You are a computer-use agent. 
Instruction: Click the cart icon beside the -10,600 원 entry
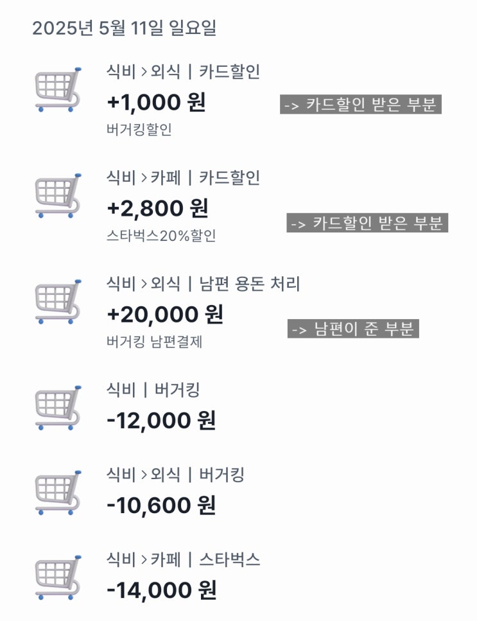58,494
